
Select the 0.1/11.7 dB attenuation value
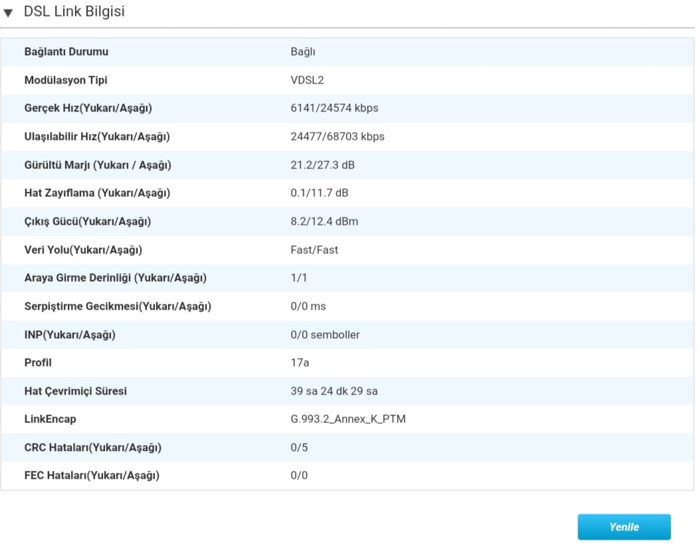click(x=319, y=193)
